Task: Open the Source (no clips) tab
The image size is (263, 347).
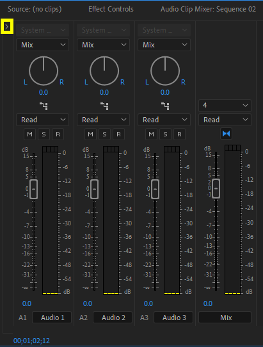Action: coord(35,10)
